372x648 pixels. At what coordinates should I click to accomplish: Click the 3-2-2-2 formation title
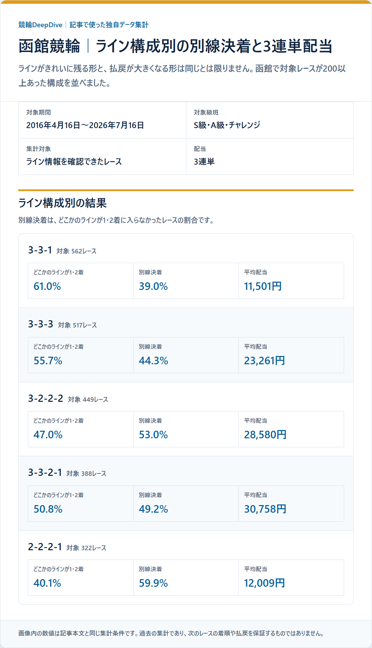[x=45, y=398]
